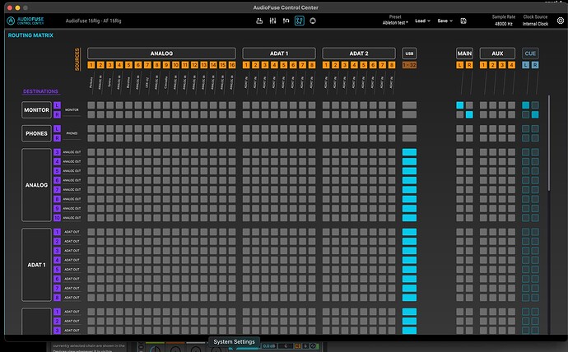Select Analog source badge 1
Viewport: 568px width, 352px height.
(x=91, y=65)
